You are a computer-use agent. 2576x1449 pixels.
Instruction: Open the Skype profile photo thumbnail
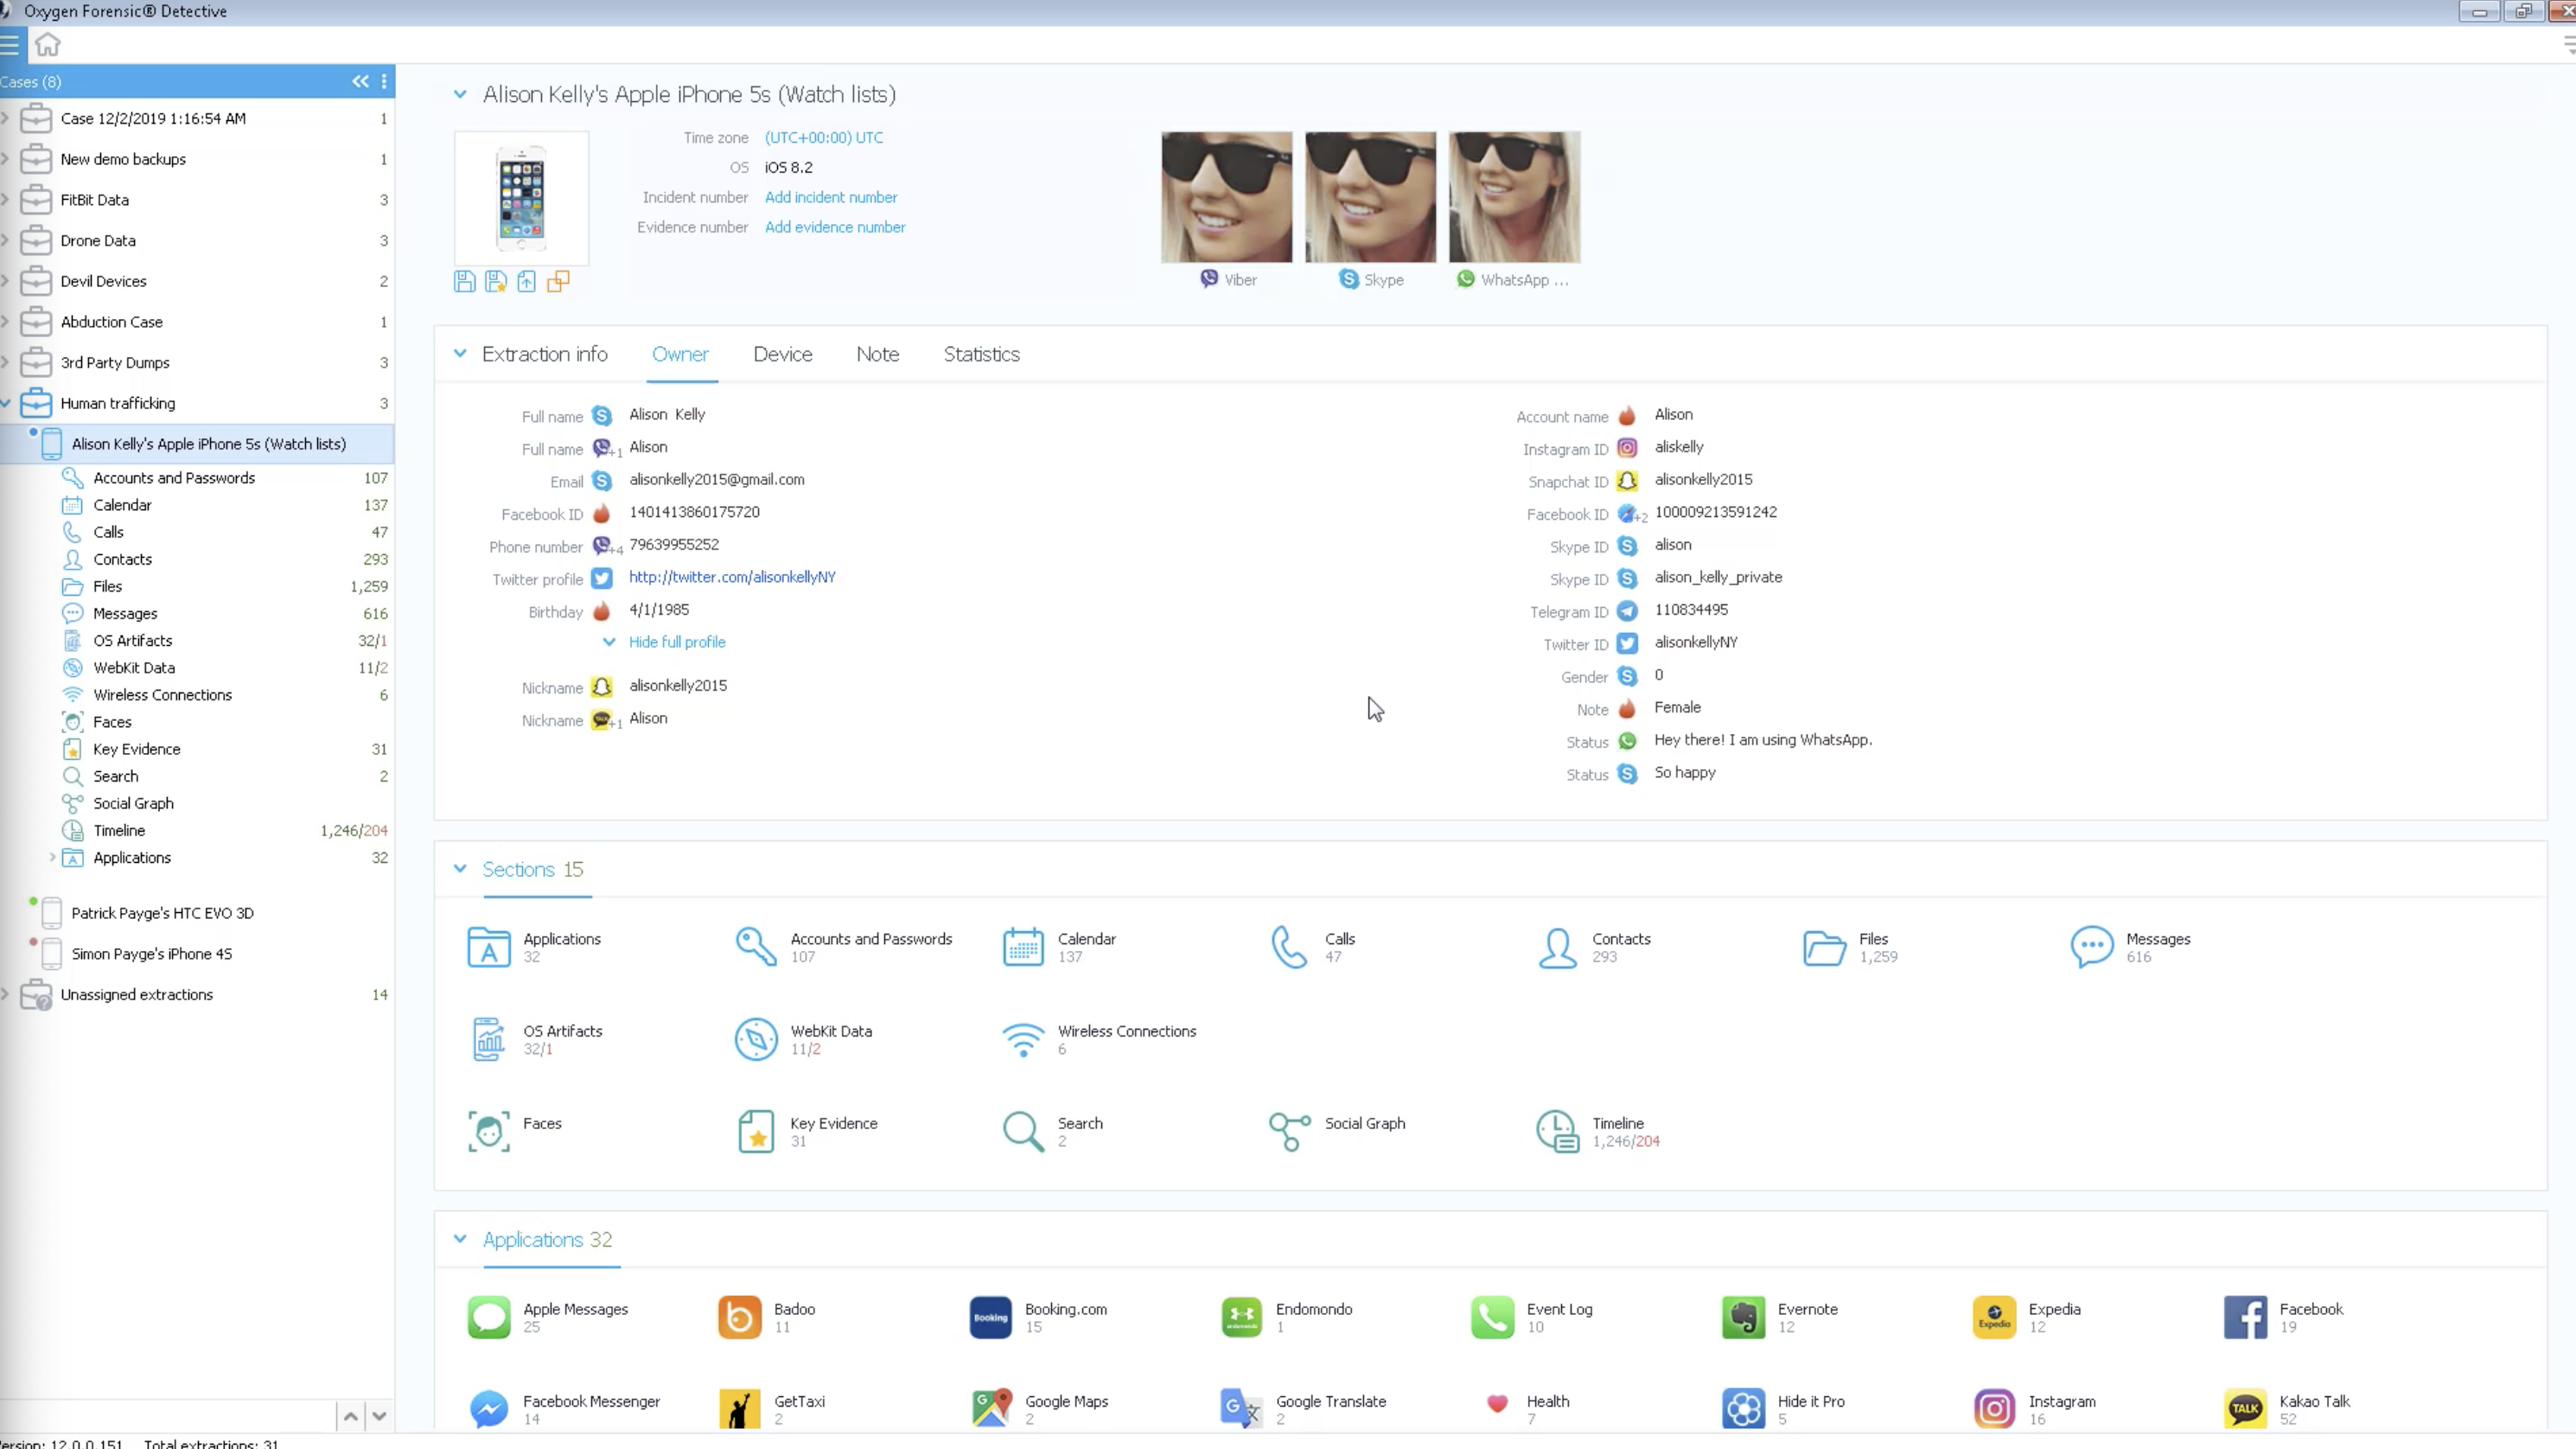tap(1370, 197)
